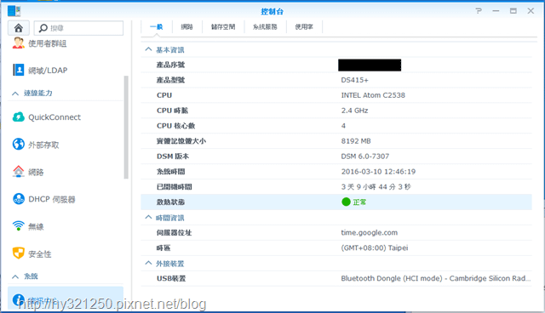Switch to the 系統服務 tab
Screen dimensions: 545x313
(265, 26)
